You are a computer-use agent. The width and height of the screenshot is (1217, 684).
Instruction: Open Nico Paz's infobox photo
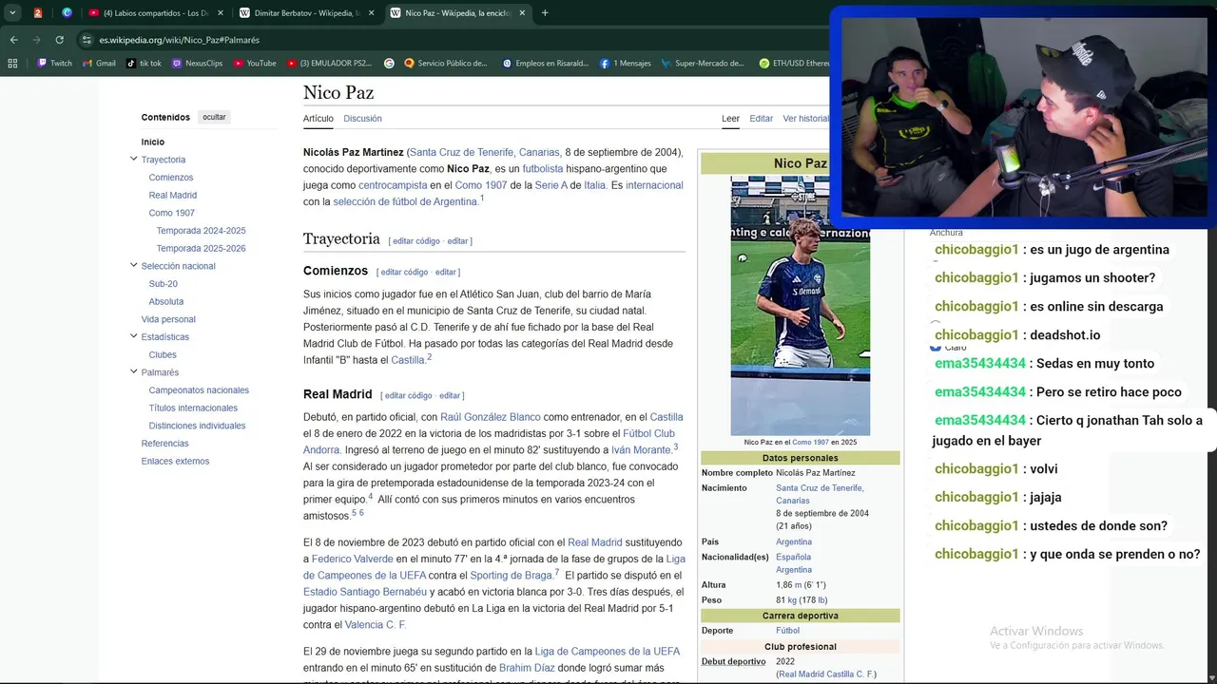tap(800, 306)
